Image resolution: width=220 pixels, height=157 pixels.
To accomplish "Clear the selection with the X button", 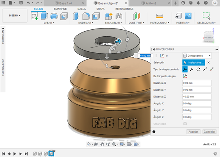I will [x=208, y=62].
